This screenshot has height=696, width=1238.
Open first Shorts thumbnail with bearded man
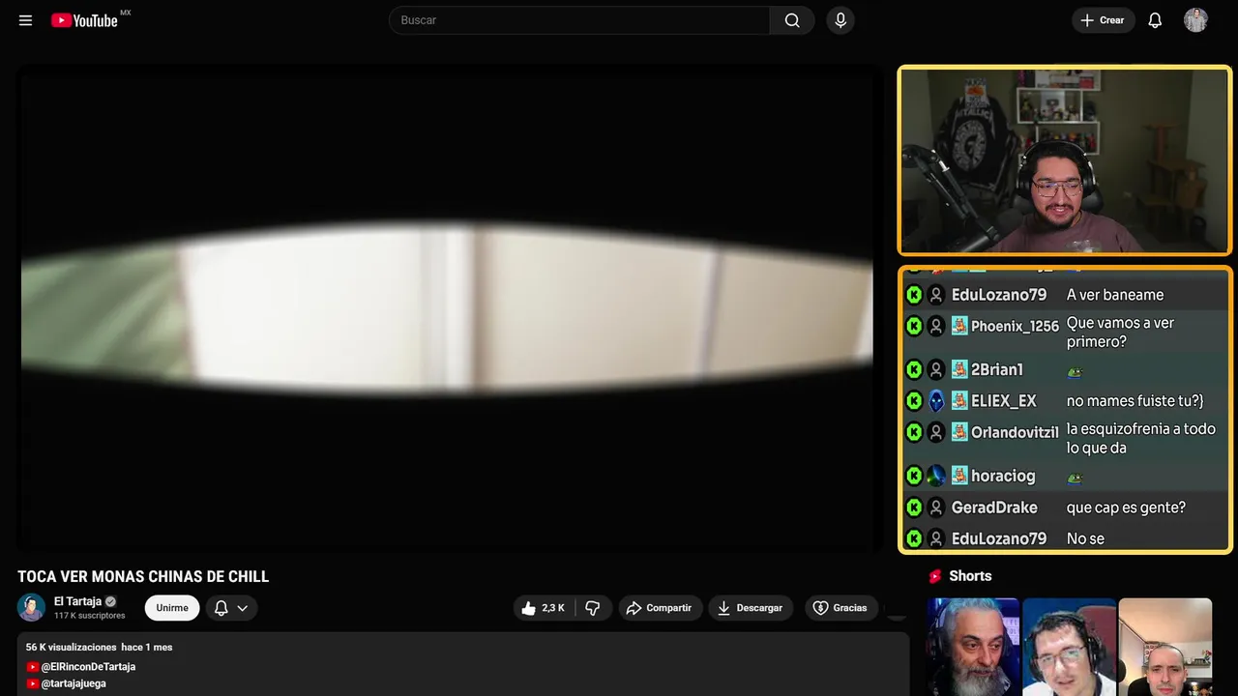(973, 647)
